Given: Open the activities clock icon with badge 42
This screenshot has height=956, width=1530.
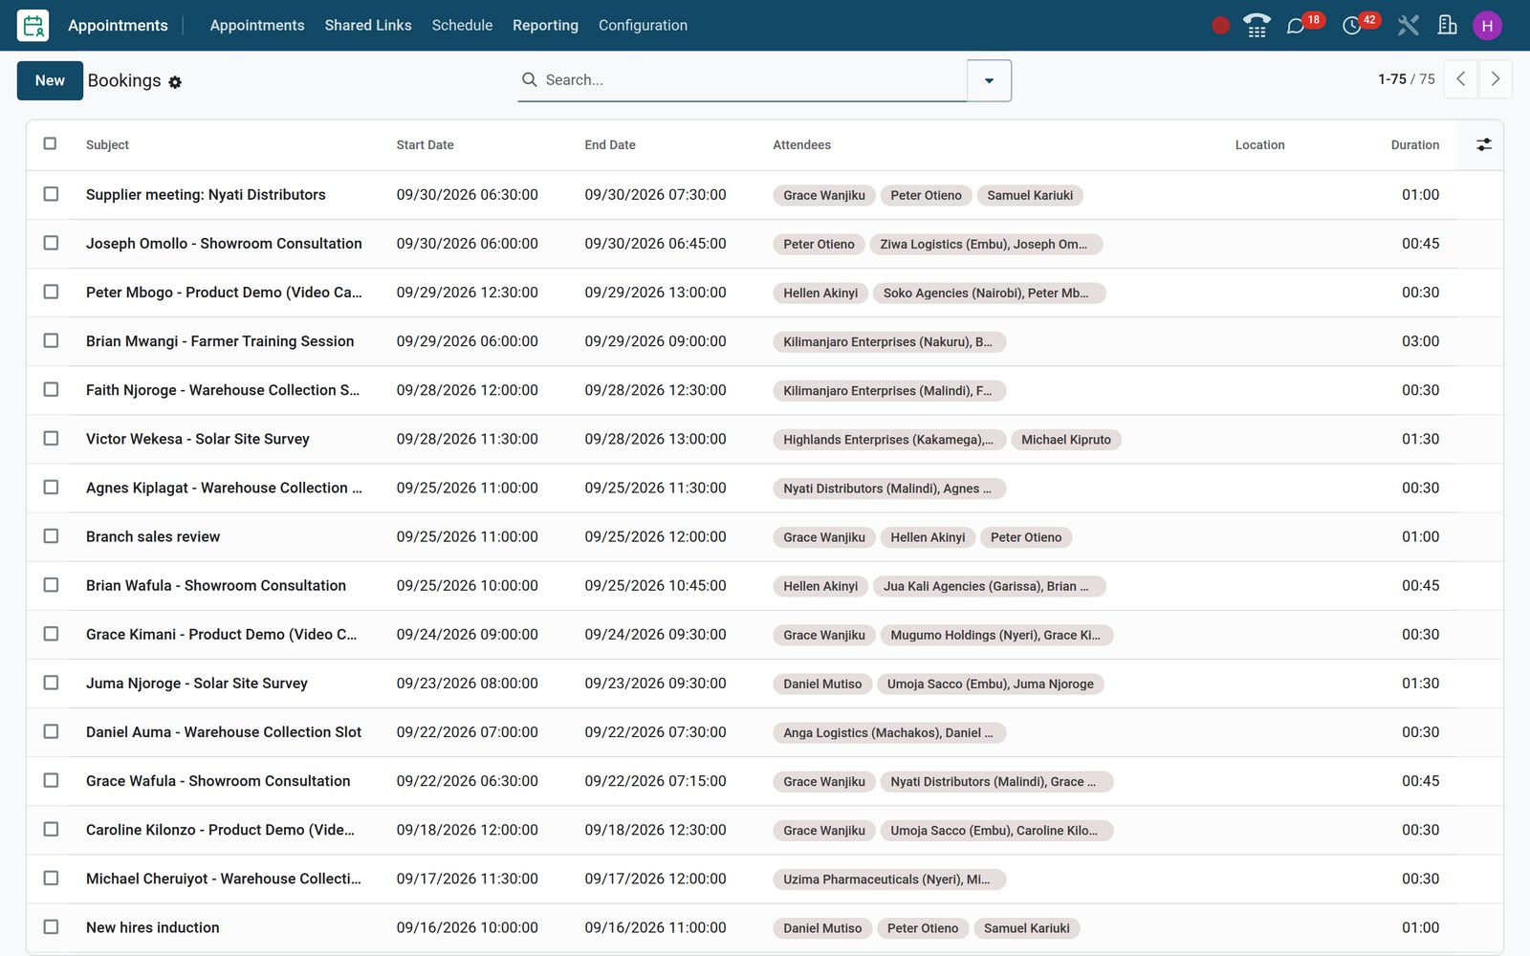Looking at the screenshot, I should click(1351, 26).
